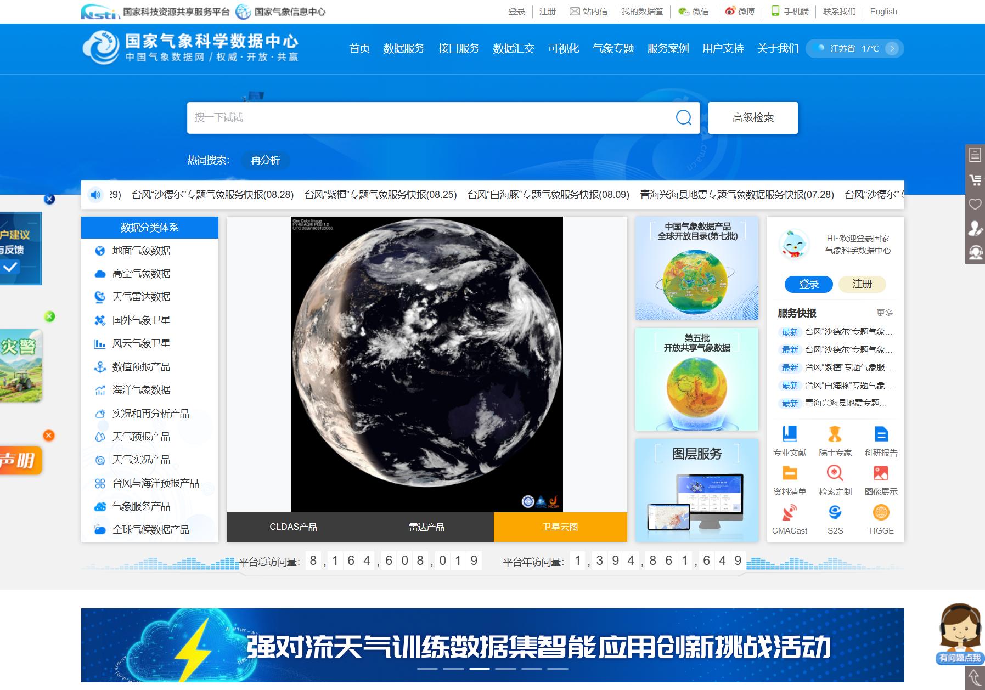The image size is (985, 690).
Task: Click the 高级检索 button
Action: [753, 117]
